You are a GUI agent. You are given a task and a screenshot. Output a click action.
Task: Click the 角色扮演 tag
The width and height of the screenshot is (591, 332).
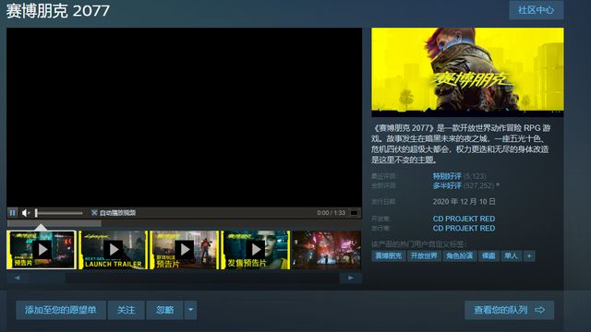click(460, 256)
